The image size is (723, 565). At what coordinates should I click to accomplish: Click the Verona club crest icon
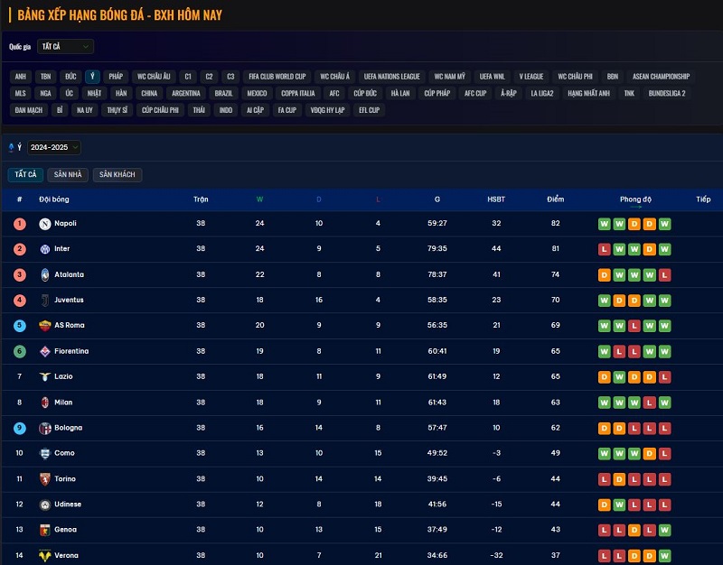click(44, 556)
